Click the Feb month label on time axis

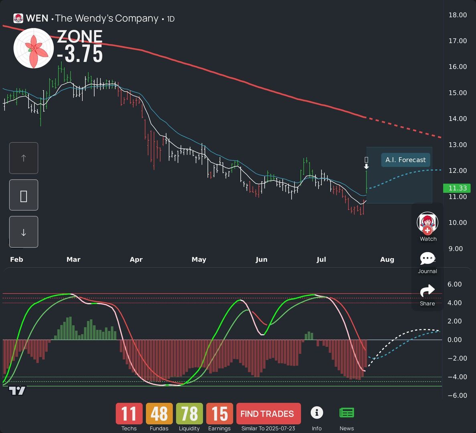coord(16,259)
